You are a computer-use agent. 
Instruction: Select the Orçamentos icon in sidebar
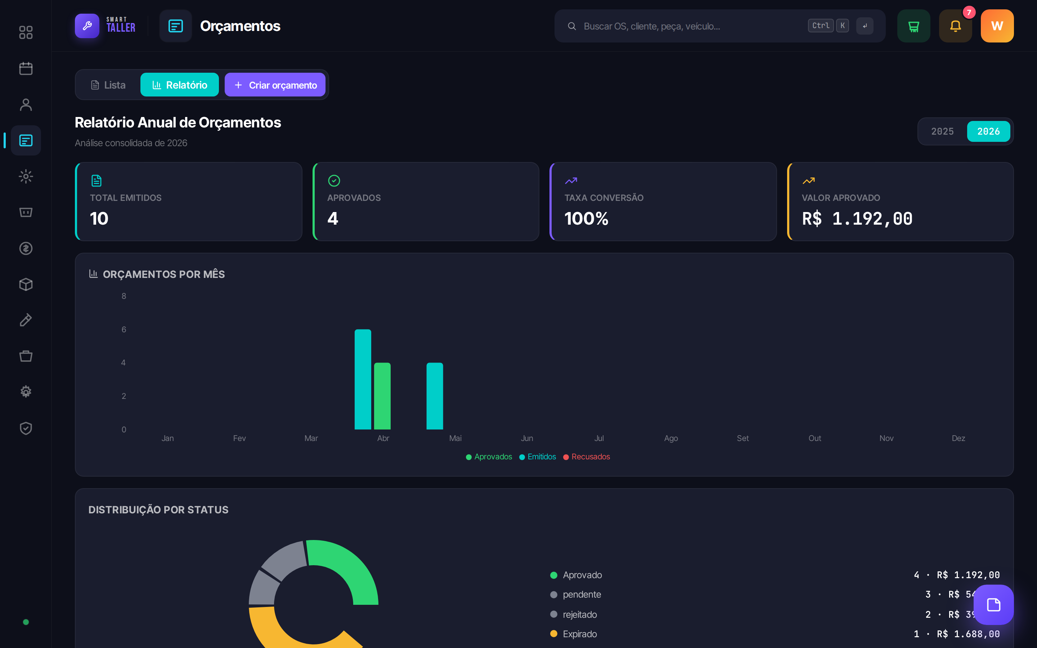[x=26, y=140]
